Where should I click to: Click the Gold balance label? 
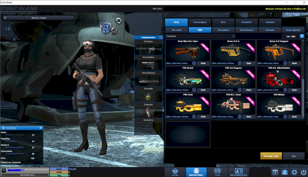click(x=59, y=169)
